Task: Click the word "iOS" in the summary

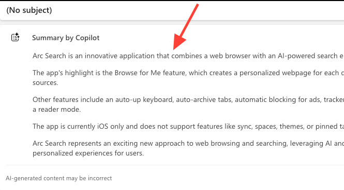Action: point(102,126)
